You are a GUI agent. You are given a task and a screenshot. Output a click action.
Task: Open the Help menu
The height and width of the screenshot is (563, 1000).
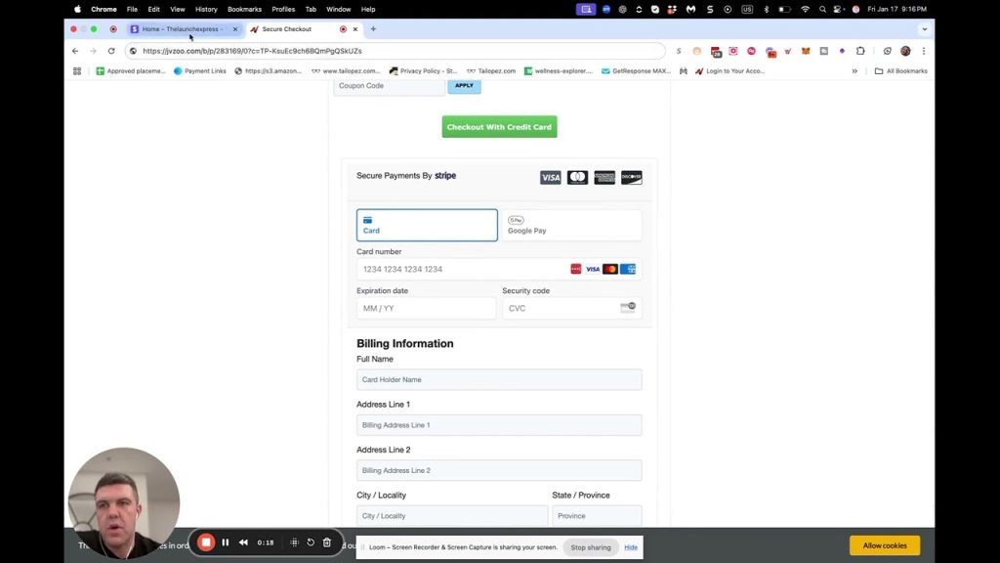tap(368, 9)
